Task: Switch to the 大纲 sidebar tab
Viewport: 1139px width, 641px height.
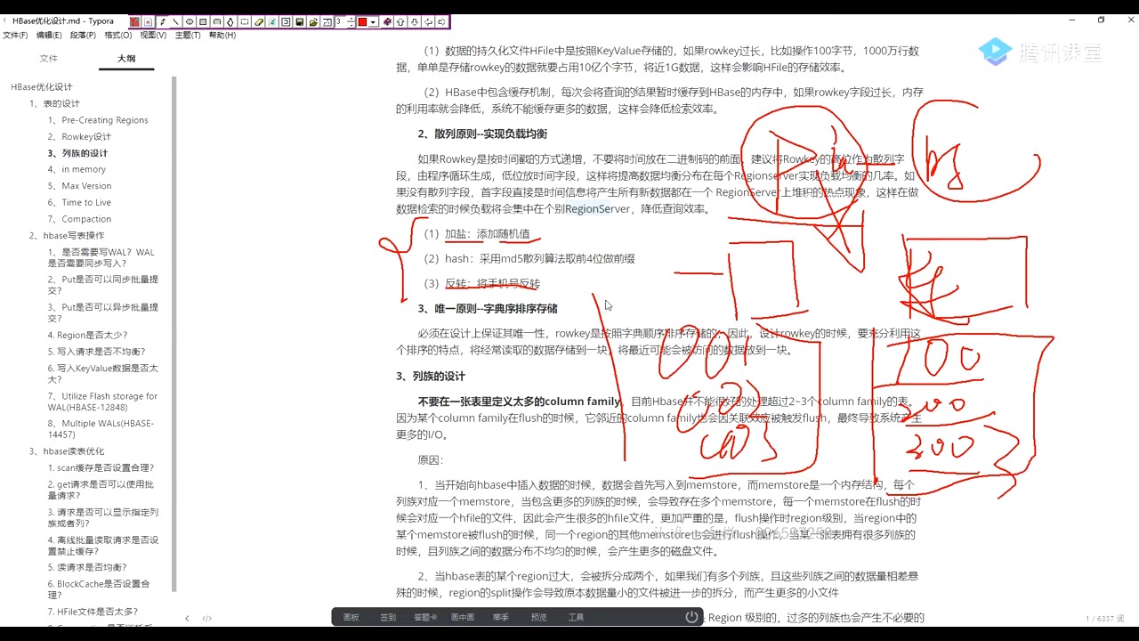Action: pyautogui.click(x=126, y=59)
